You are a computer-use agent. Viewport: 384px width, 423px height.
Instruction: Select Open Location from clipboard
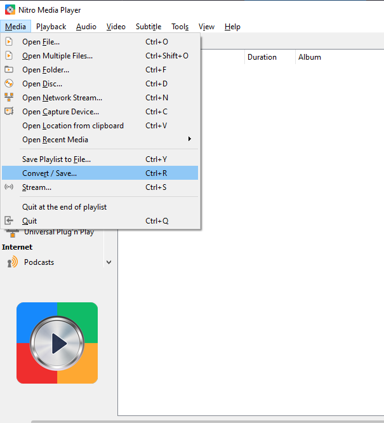point(100,126)
